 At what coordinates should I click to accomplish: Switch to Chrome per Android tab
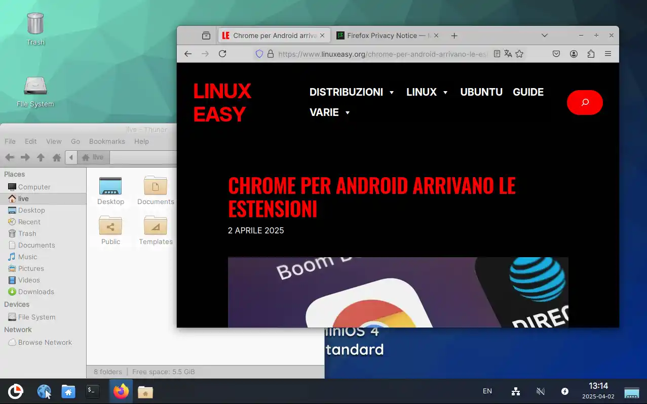coord(274,35)
